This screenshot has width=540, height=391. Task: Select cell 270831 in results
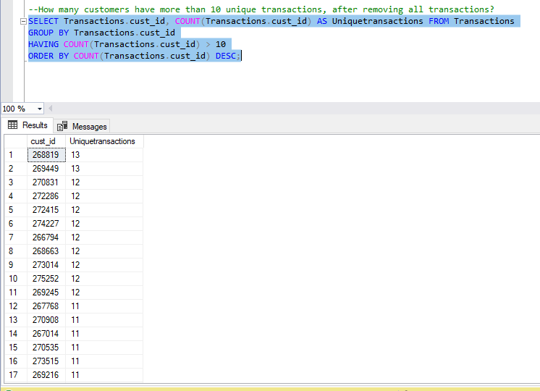coord(46,182)
